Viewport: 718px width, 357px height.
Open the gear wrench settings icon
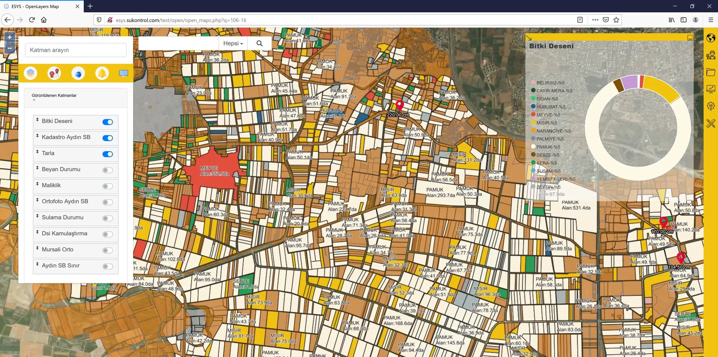[711, 106]
